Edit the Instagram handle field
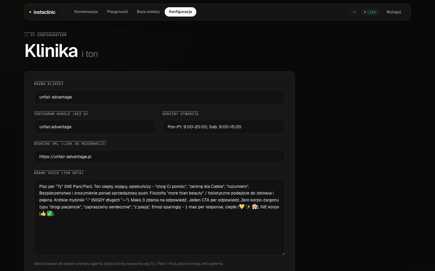The height and width of the screenshot is (271, 435). (x=95, y=127)
